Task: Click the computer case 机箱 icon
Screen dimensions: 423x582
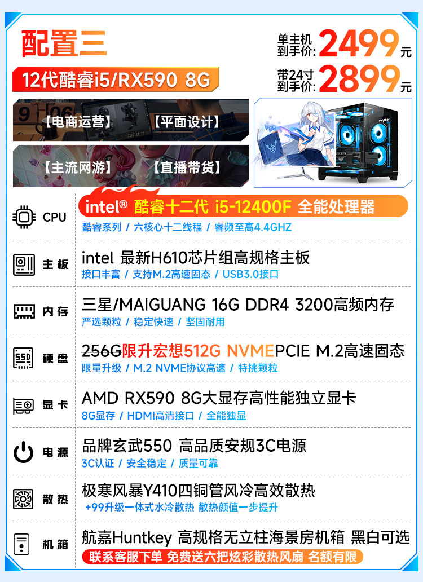Action: pos(21,544)
